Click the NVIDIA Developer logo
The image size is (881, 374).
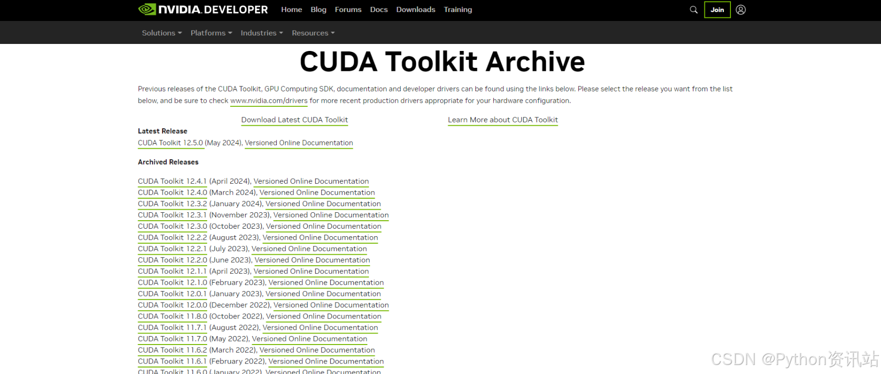tap(203, 9)
